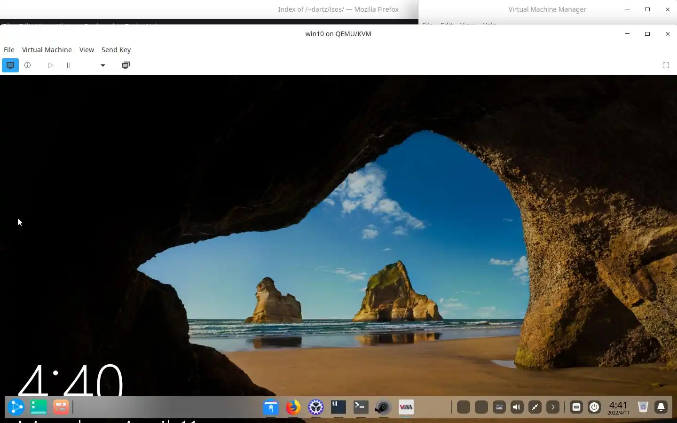Show the graphical console view

pyautogui.click(x=10, y=65)
